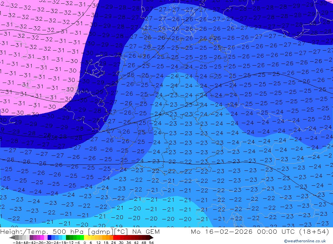The image size is (333, 244).
Task: Click the '536' contour height label
Action: pos(52,138)
